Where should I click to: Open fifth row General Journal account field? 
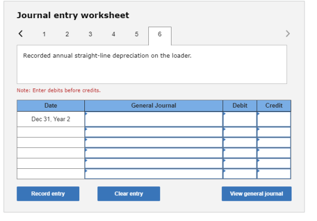(x=153, y=164)
